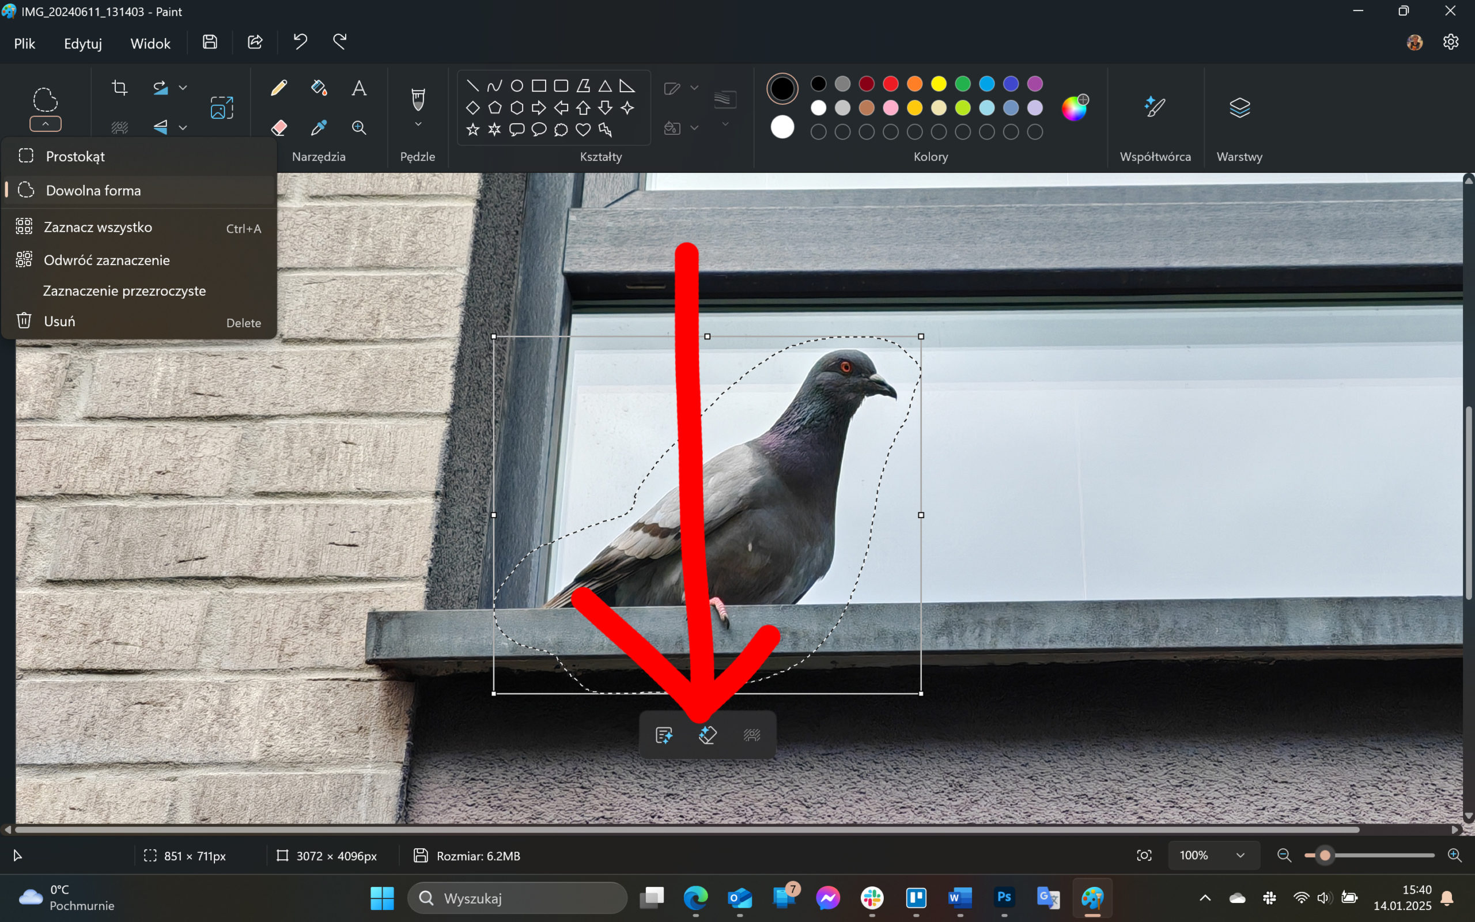Click the Undo icon
1475x922 pixels.
(300, 41)
